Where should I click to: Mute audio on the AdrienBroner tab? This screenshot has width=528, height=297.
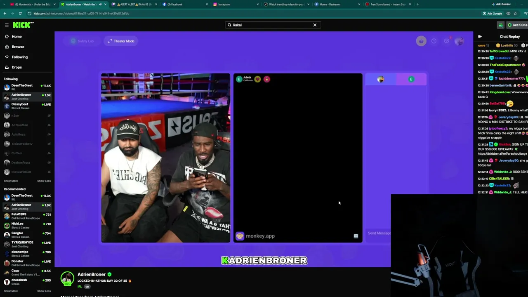coord(100,4)
